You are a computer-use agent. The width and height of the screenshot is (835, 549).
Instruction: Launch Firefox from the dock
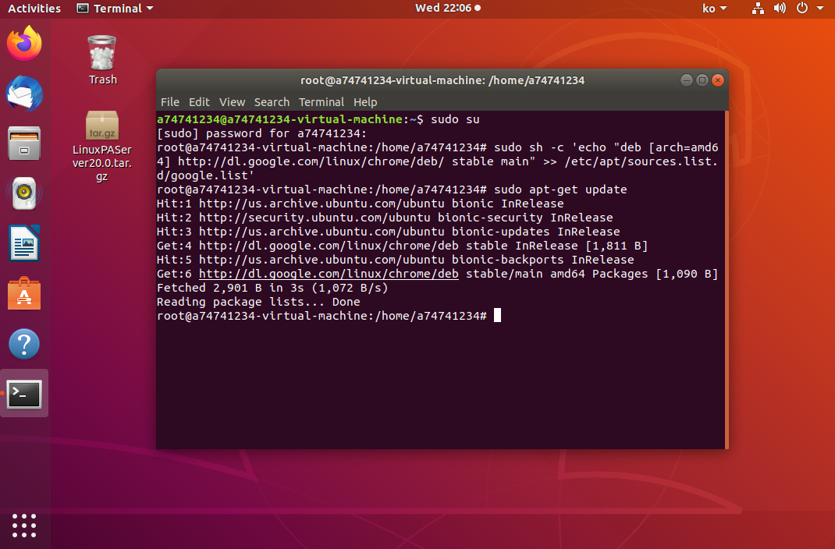[24, 44]
